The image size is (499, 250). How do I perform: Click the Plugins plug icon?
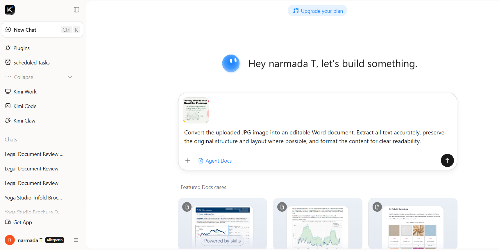coord(8,48)
